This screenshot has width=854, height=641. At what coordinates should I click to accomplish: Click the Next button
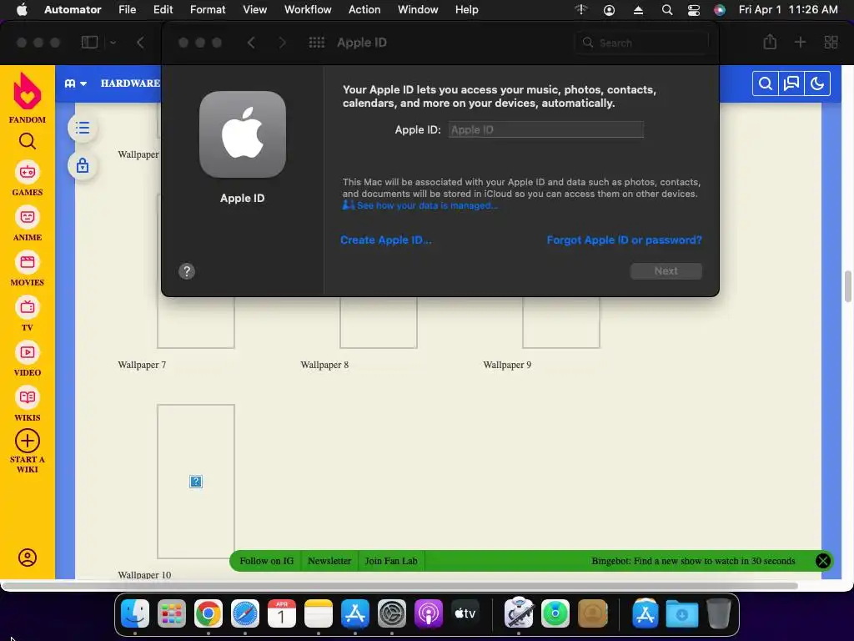(666, 271)
